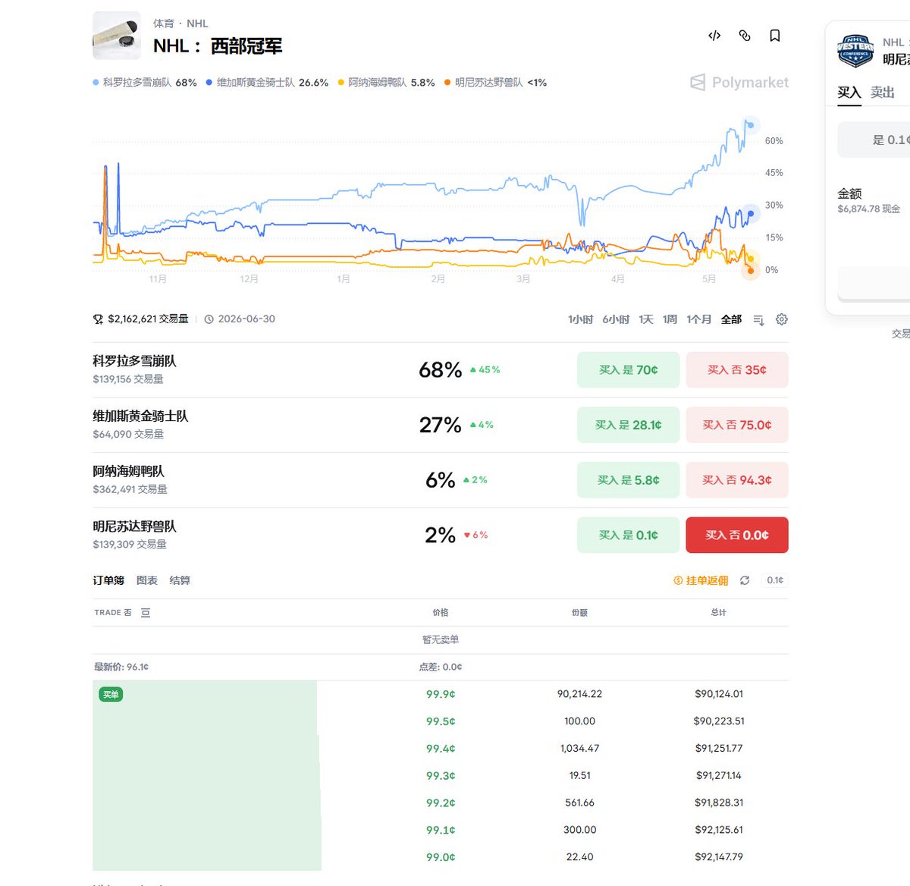910x886 pixels.
Task: Open the embed code icon
Action: tap(714, 36)
